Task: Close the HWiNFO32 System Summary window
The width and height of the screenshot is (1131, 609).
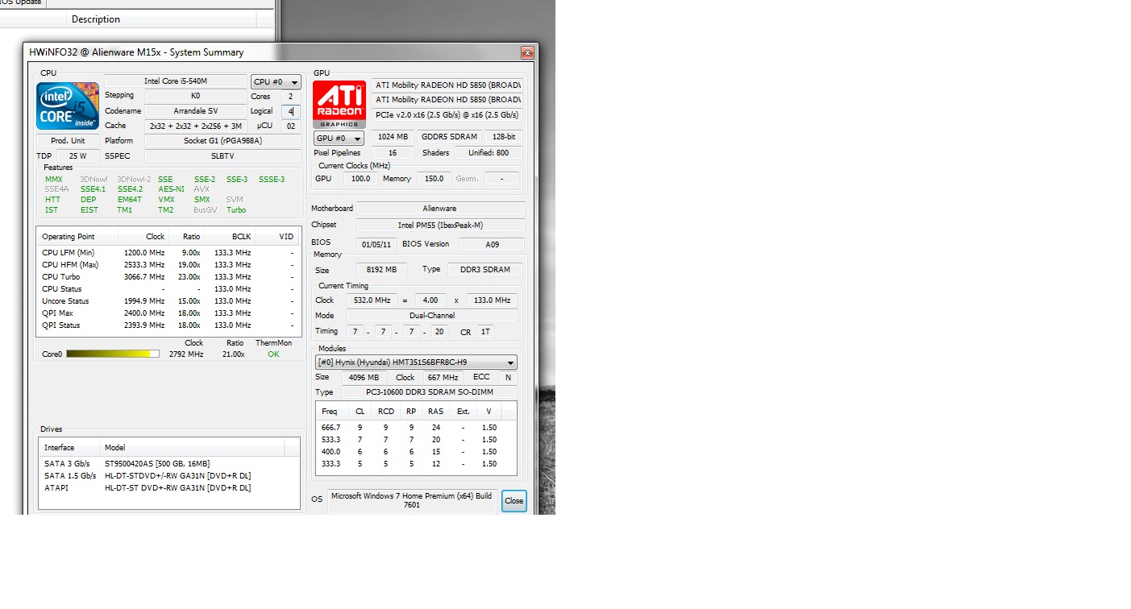Action: 527,53
